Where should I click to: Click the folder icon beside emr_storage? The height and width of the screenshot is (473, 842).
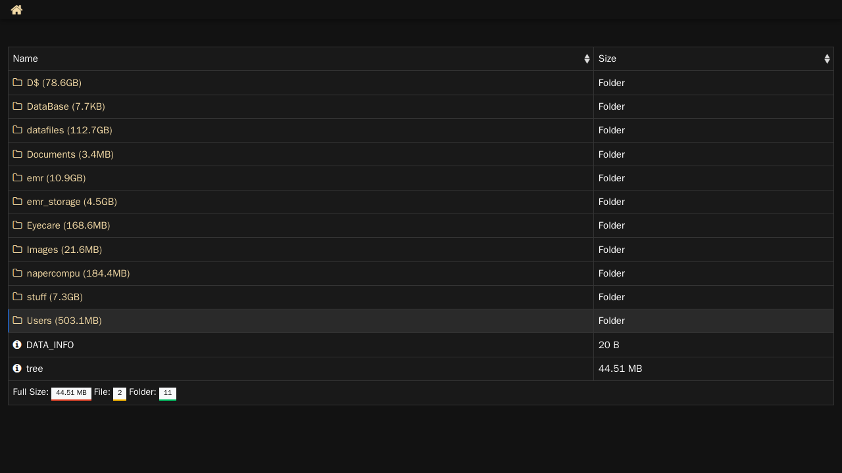pyautogui.click(x=18, y=202)
